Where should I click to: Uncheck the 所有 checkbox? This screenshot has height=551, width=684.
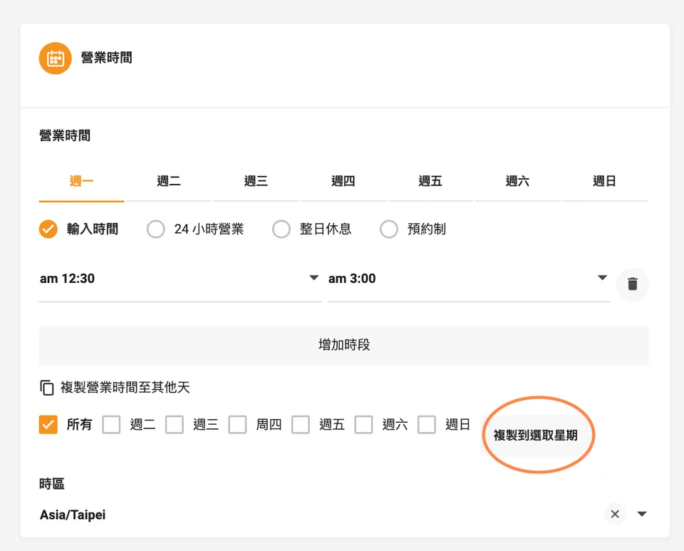coord(48,425)
